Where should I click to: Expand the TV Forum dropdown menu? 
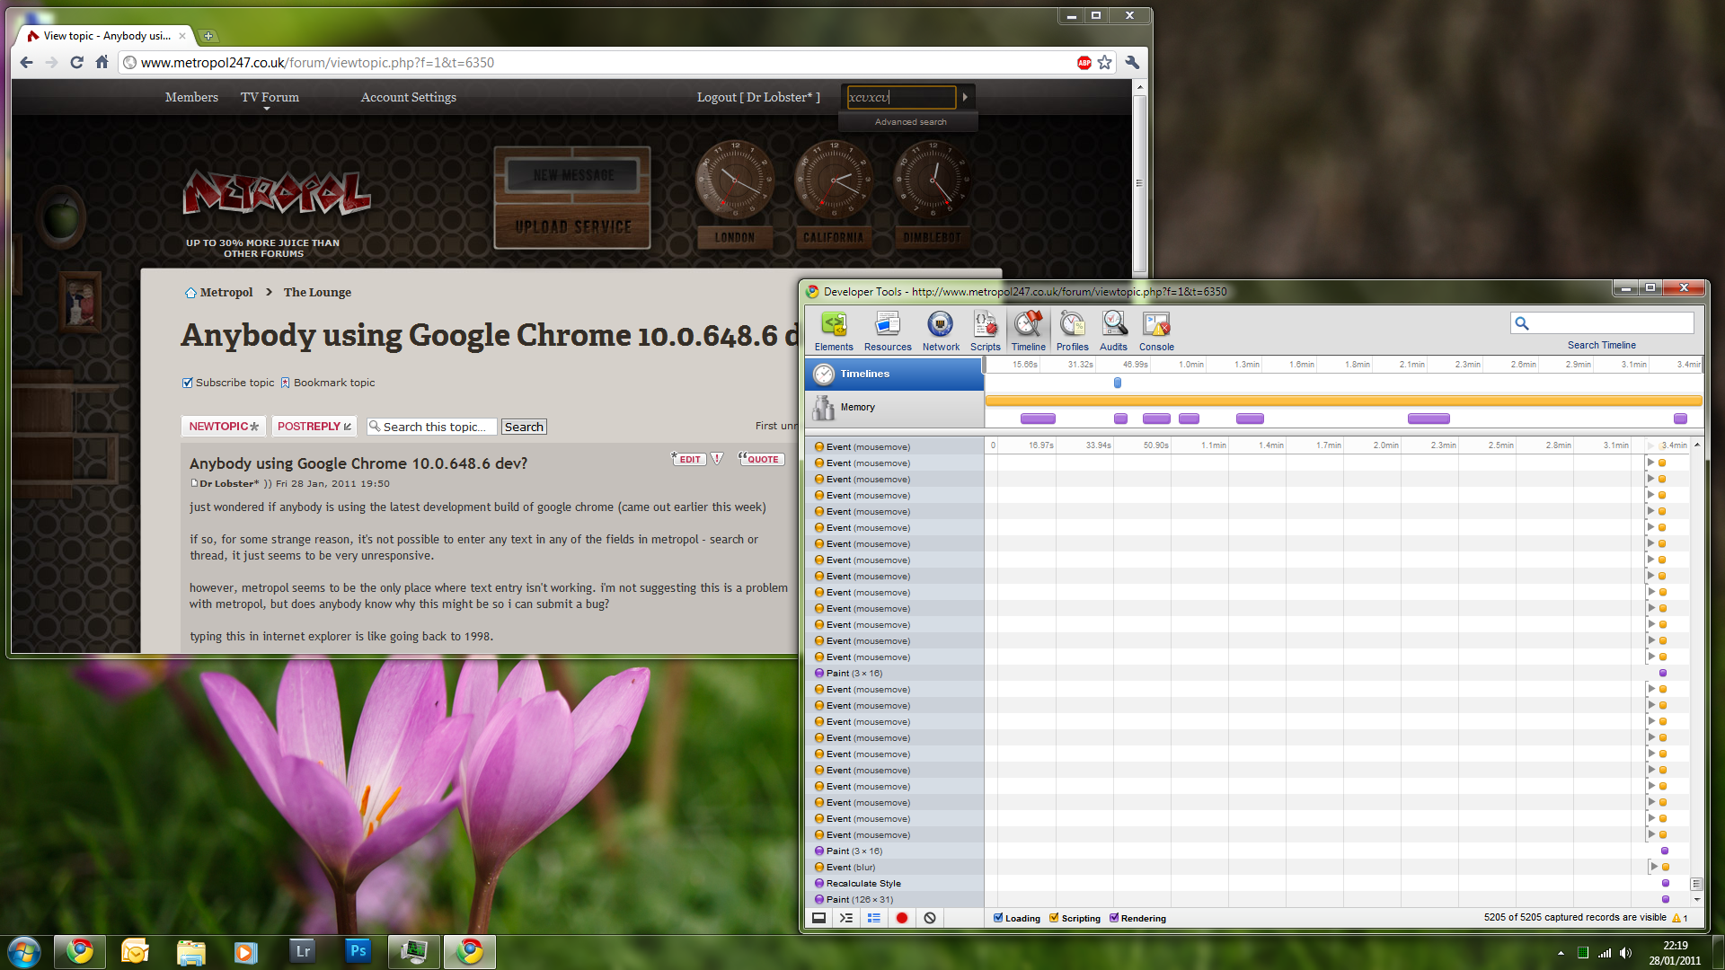coord(270,98)
